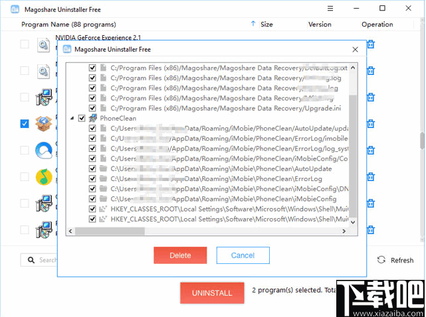Uncheck the PhoneClean\AutoUpdate folder checkbox
This screenshot has height=317, width=426.
coord(92,168)
